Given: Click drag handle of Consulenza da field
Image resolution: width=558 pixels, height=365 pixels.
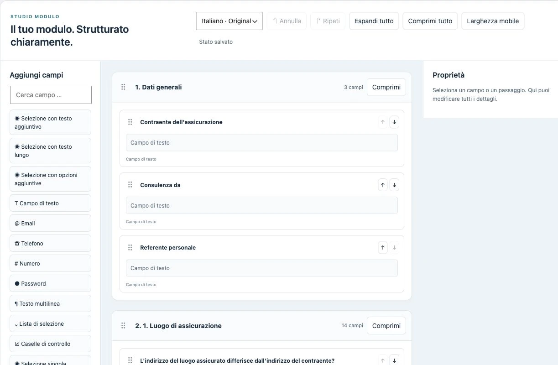Looking at the screenshot, I should click(130, 185).
